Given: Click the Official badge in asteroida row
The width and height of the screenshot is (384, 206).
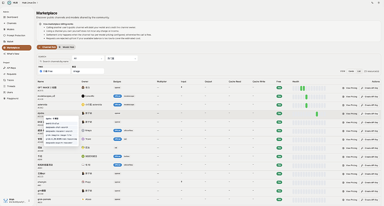Looking at the screenshot, I should [117, 104].
